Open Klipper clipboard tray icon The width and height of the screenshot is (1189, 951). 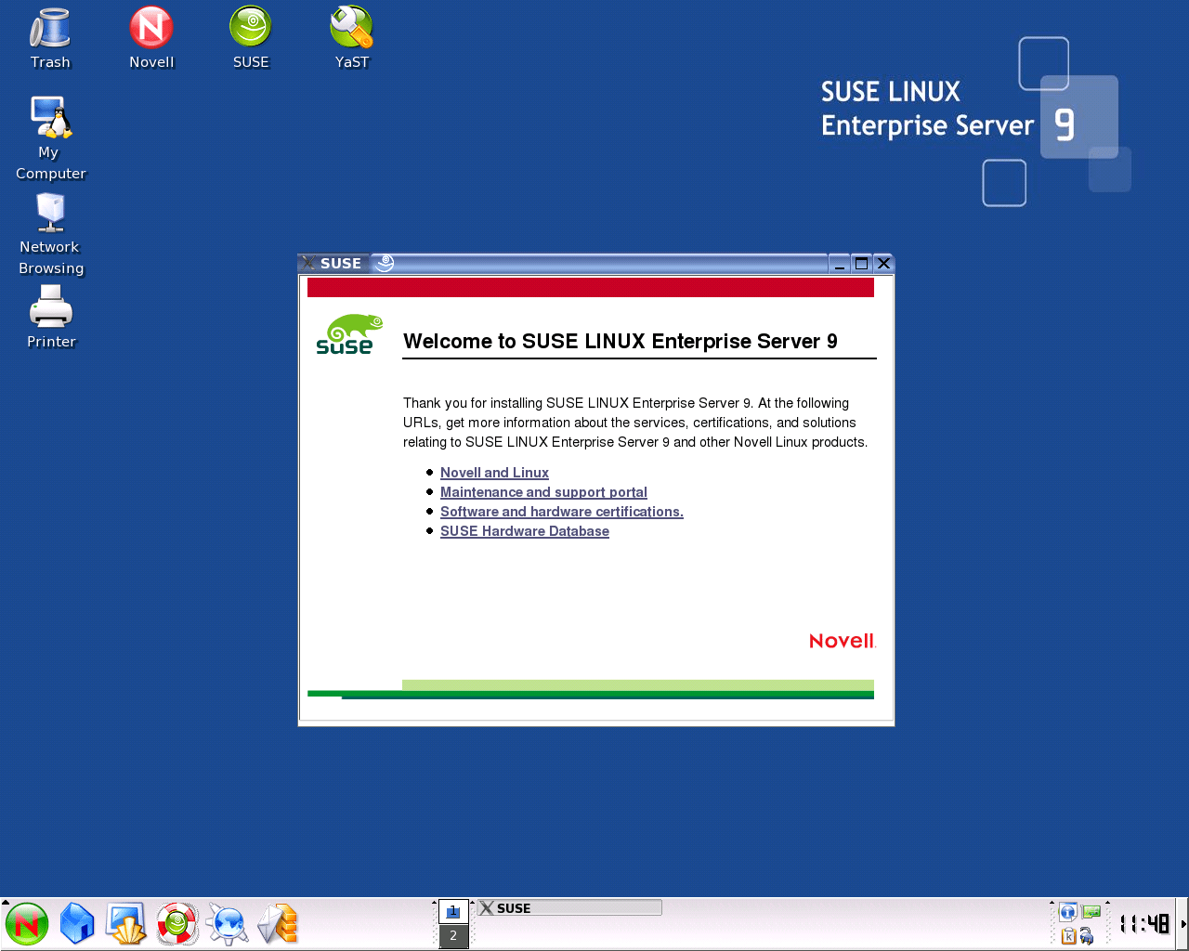1068,936
